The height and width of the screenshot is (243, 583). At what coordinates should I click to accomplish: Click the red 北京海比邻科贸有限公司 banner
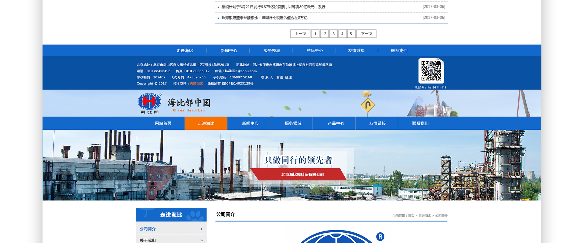click(302, 175)
